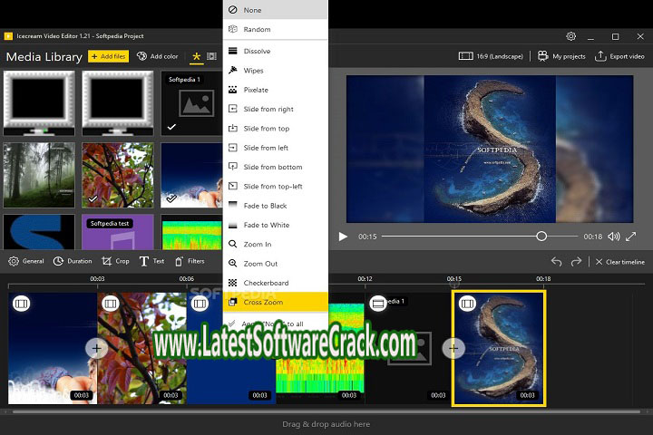
Task: Pick Slide from top-left transition
Action: (x=276, y=186)
